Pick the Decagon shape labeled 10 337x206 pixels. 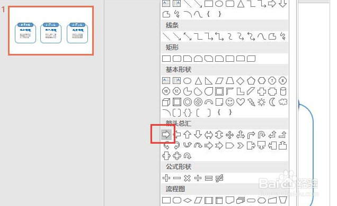(166, 91)
